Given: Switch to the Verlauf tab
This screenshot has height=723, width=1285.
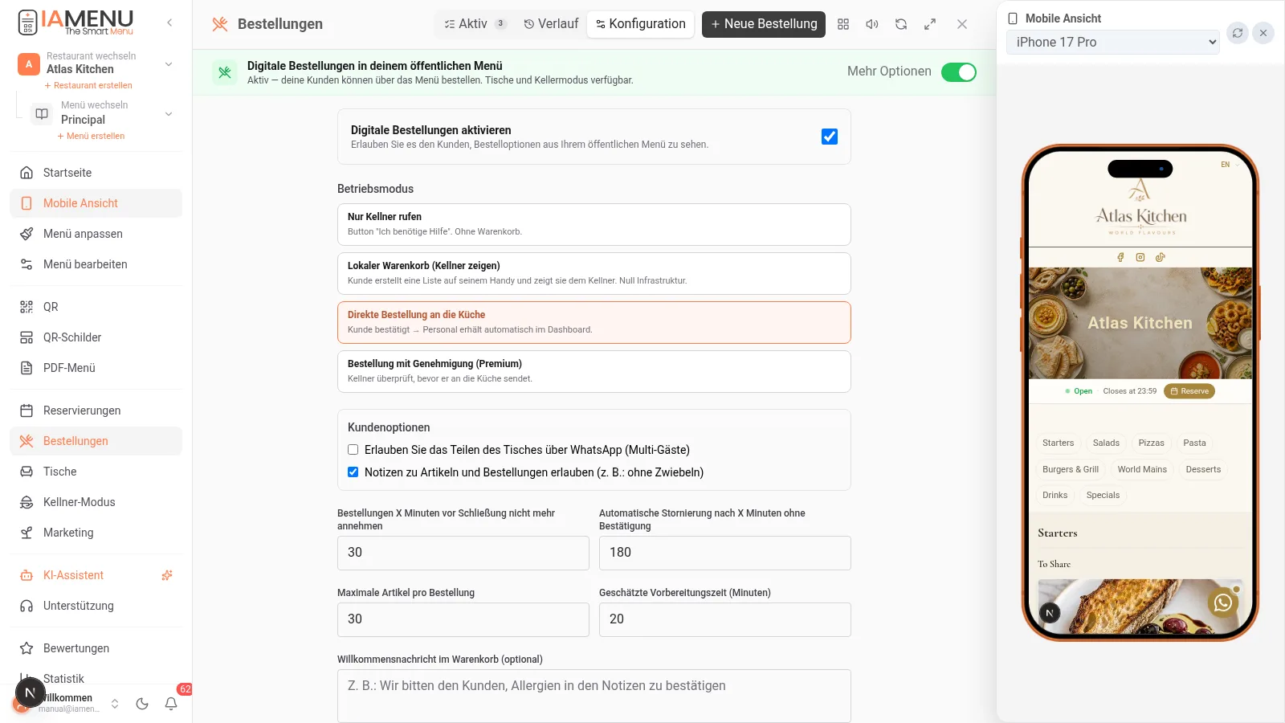Looking at the screenshot, I should click(x=551, y=24).
